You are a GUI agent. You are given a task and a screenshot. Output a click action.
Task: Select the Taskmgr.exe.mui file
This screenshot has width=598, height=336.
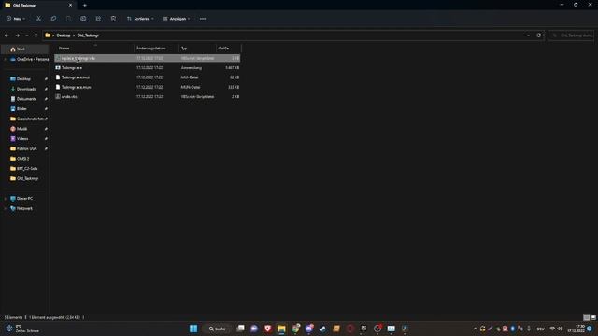tap(148, 77)
